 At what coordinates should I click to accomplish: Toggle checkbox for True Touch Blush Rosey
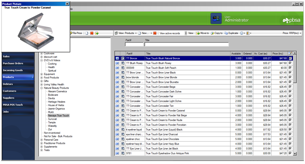click(x=290, y=63)
